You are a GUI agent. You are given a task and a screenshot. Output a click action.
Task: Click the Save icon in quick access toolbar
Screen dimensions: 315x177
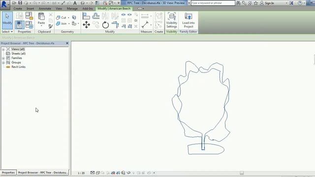20,3
